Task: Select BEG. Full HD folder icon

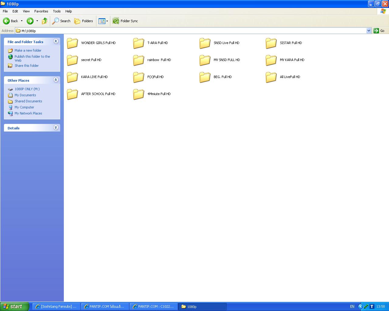Action: pos(205,77)
